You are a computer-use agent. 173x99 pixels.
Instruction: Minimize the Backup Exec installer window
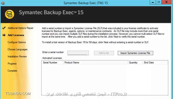point(153,2)
